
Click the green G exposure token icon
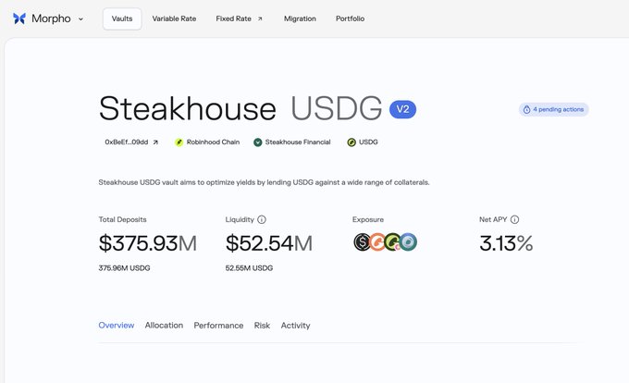point(392,241)
